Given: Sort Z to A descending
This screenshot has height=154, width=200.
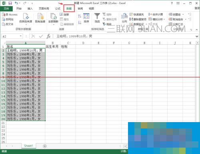Looking at the screenshot, I should pyautogui.click(x=80, y=22).
